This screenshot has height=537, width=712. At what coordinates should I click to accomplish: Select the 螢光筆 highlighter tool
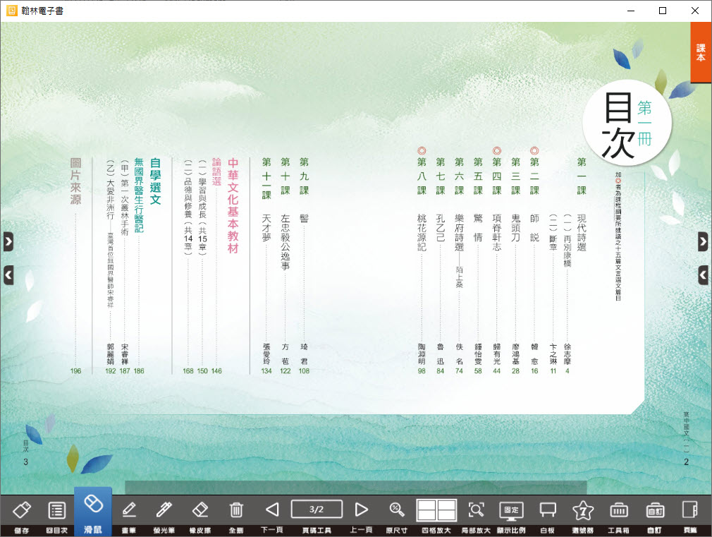tap(165, 510)
